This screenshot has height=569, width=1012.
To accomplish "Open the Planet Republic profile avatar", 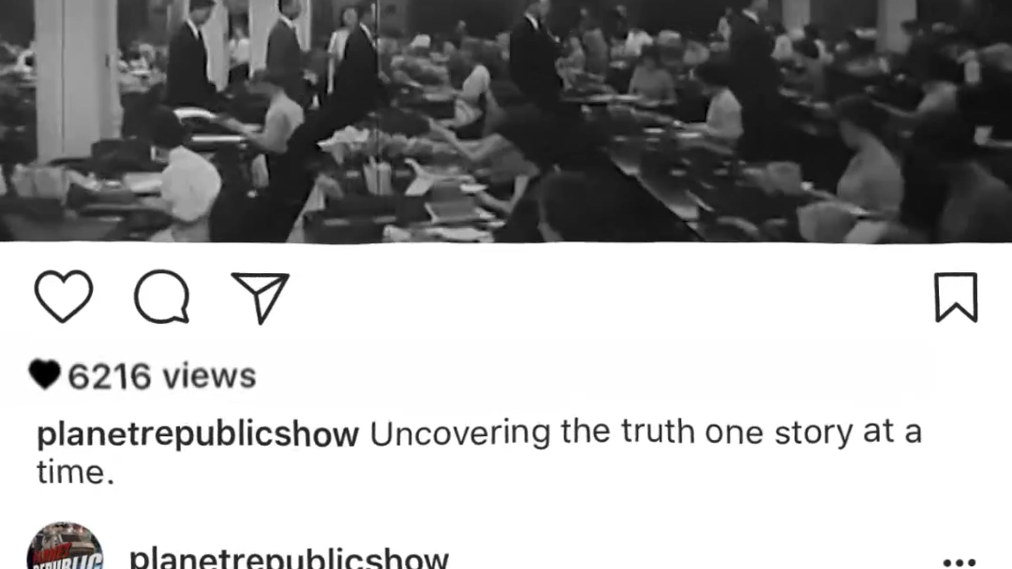I will click(x=65, y=546).
